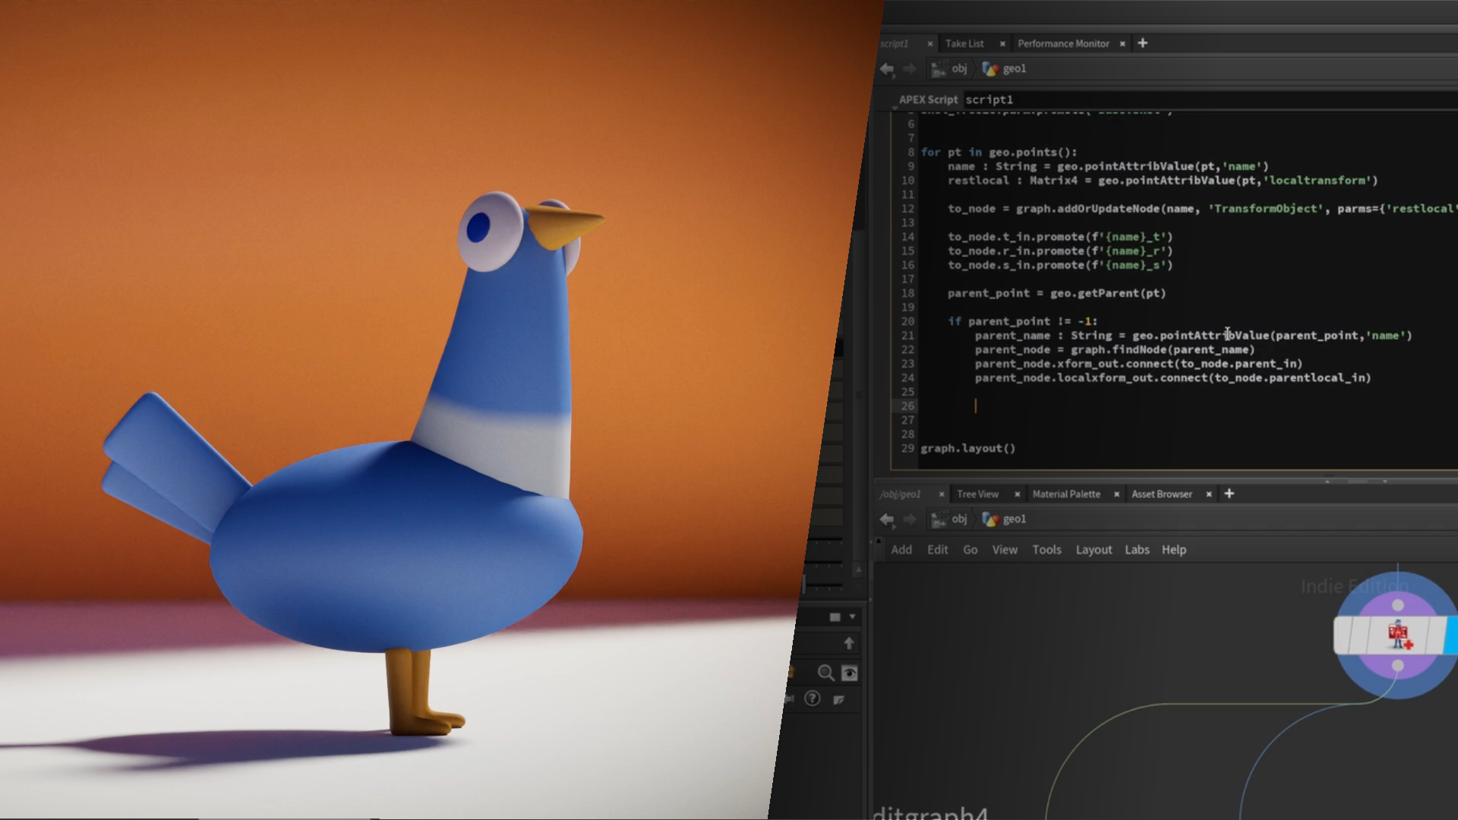
Task: Open the Edit menu
Action: [937, 550]
